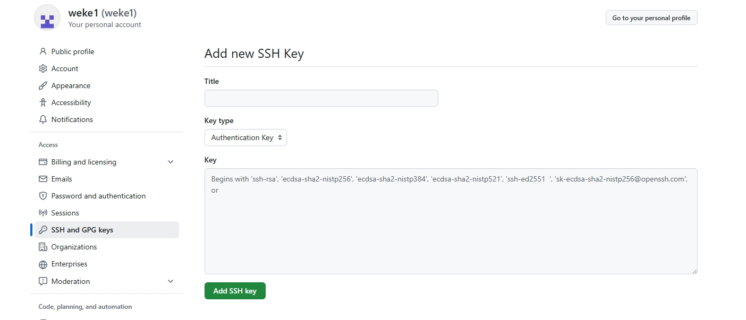Viewport: 746px width, 320px height.
Task: Open Account settings via the gear icon
Action: 43,68
